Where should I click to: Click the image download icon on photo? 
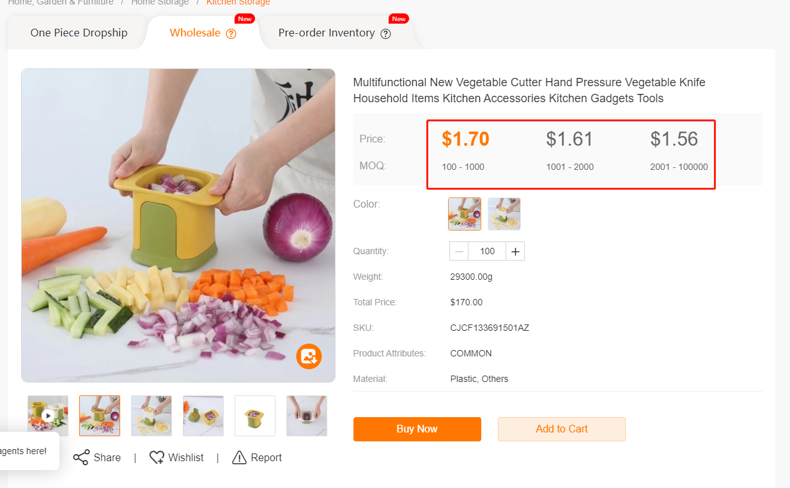(309, 356)
